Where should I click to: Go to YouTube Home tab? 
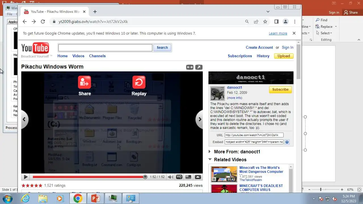click(x=62, y=56)
